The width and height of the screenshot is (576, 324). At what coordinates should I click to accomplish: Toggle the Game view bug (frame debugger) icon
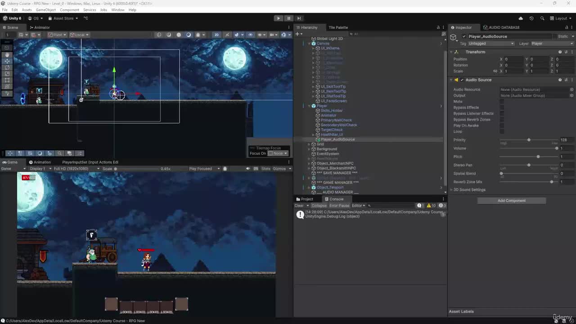click(225, 169)
